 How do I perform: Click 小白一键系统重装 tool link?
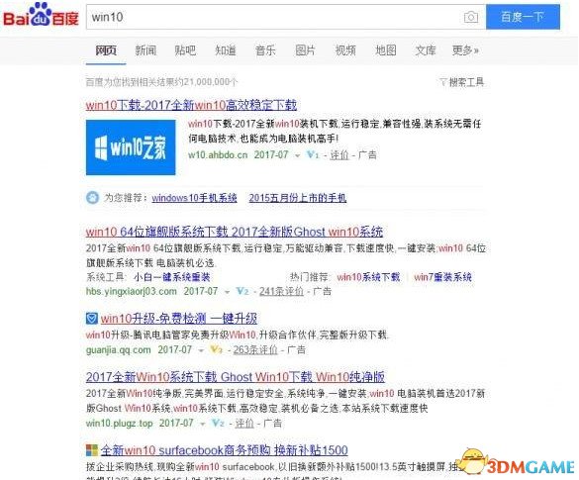pos(172,277)
